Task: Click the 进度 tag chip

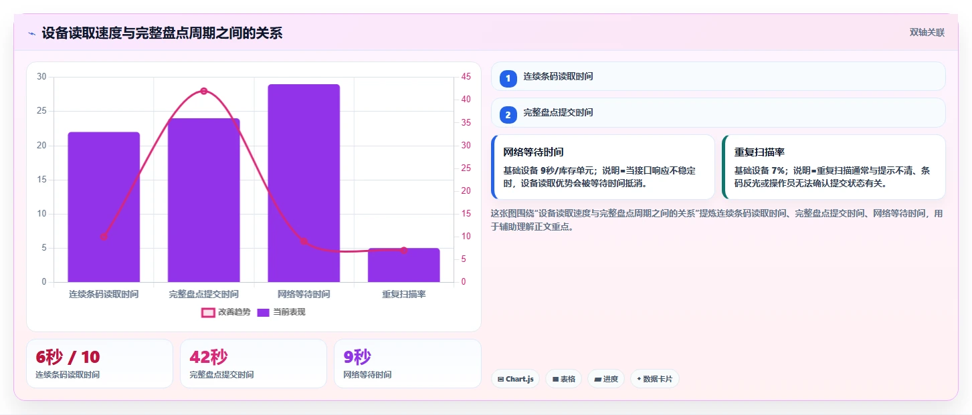Action: 606,379
